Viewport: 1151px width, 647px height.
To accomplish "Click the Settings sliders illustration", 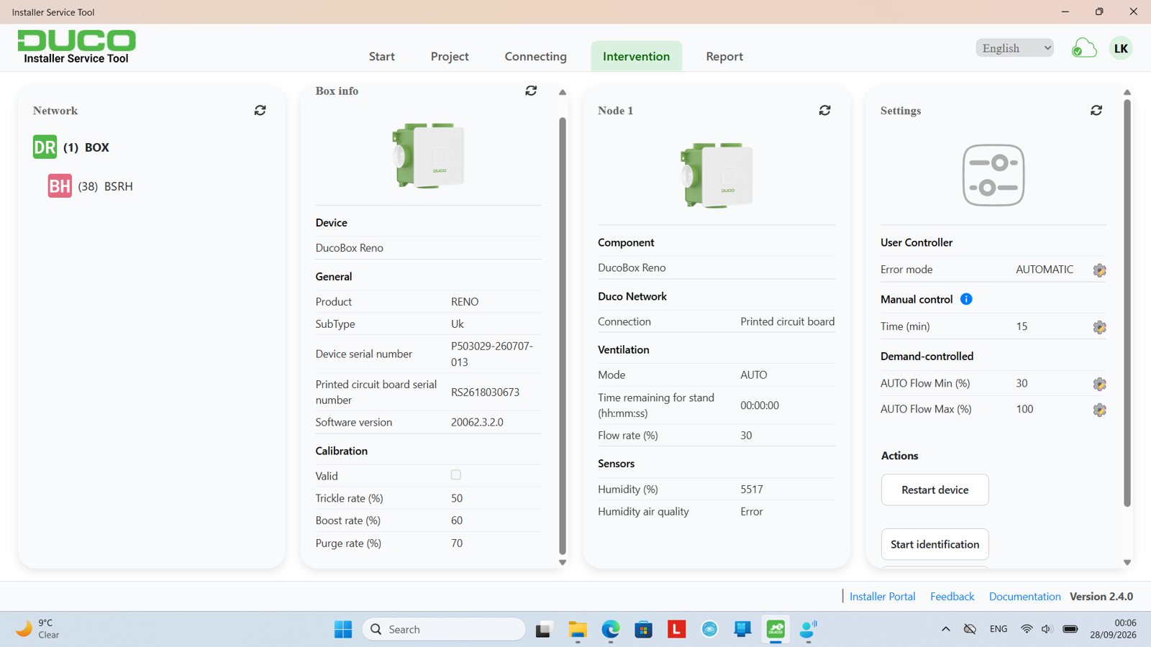I will [x=993, y=175].
